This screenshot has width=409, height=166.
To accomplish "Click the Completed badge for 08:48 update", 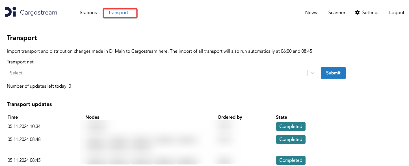I will 291,140.
